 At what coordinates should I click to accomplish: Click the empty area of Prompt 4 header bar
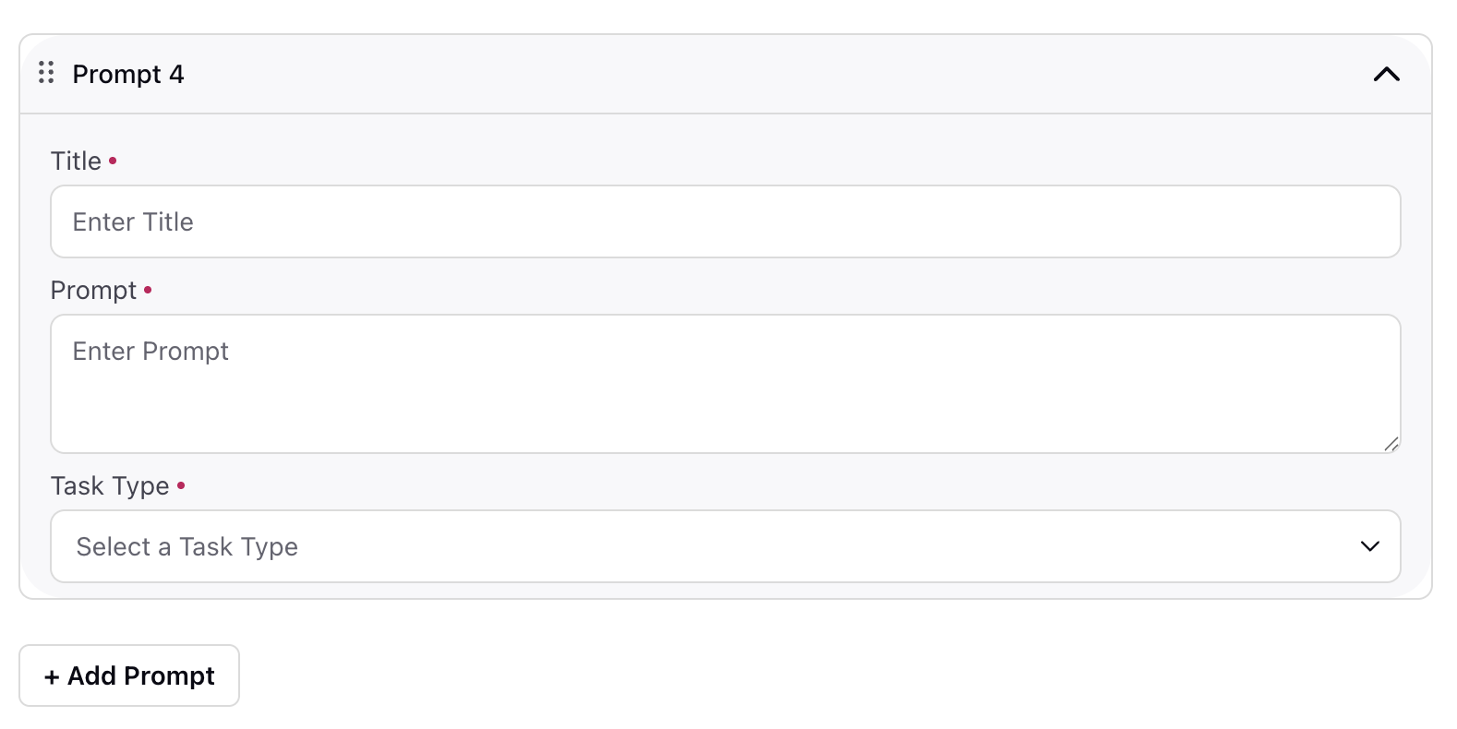point(776,74)
